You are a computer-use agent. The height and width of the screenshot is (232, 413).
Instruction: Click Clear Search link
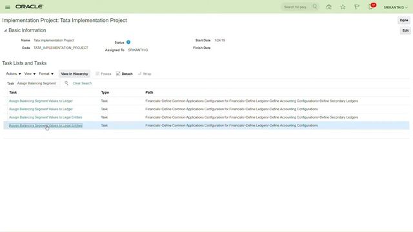(x=82, y=83)
